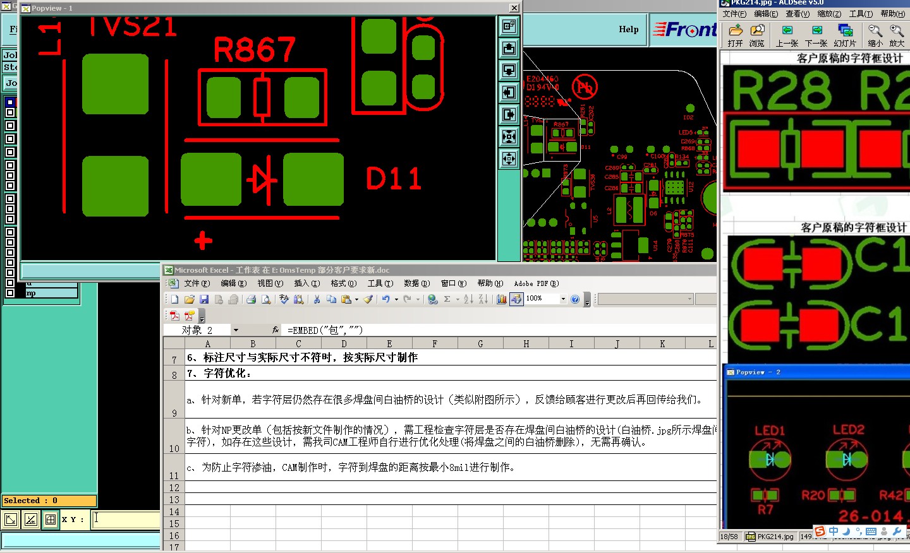Image resolution: width=910 pixels, height=553 pixels.
Task: Click the right-arrow pan icon in Popview
Action: coord(509,115)
